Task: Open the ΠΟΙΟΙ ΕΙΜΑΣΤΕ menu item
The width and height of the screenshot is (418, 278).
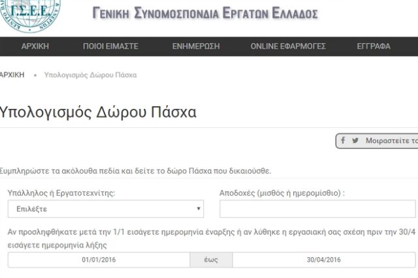Action: (110, 46)
